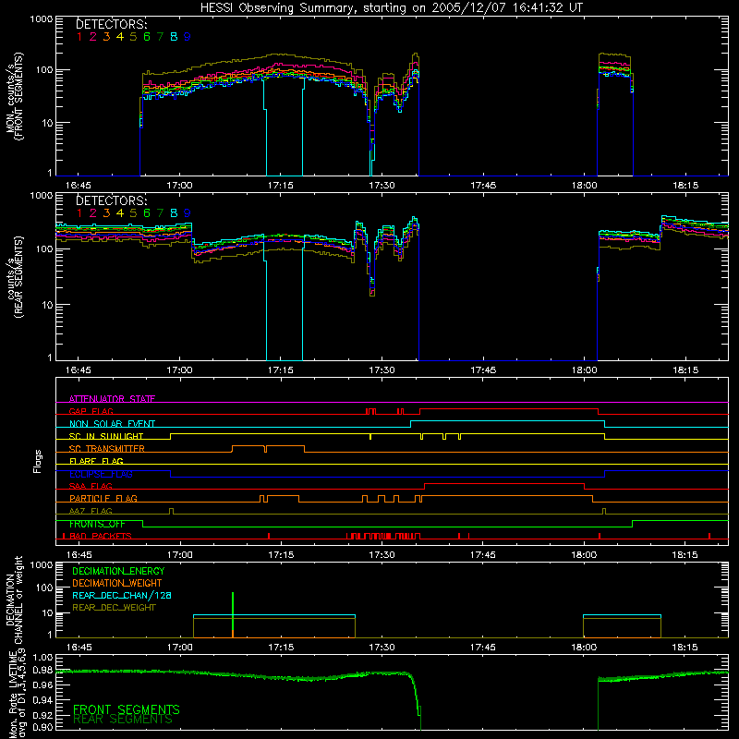Click the vertical Flags axis label

point(38,461)
